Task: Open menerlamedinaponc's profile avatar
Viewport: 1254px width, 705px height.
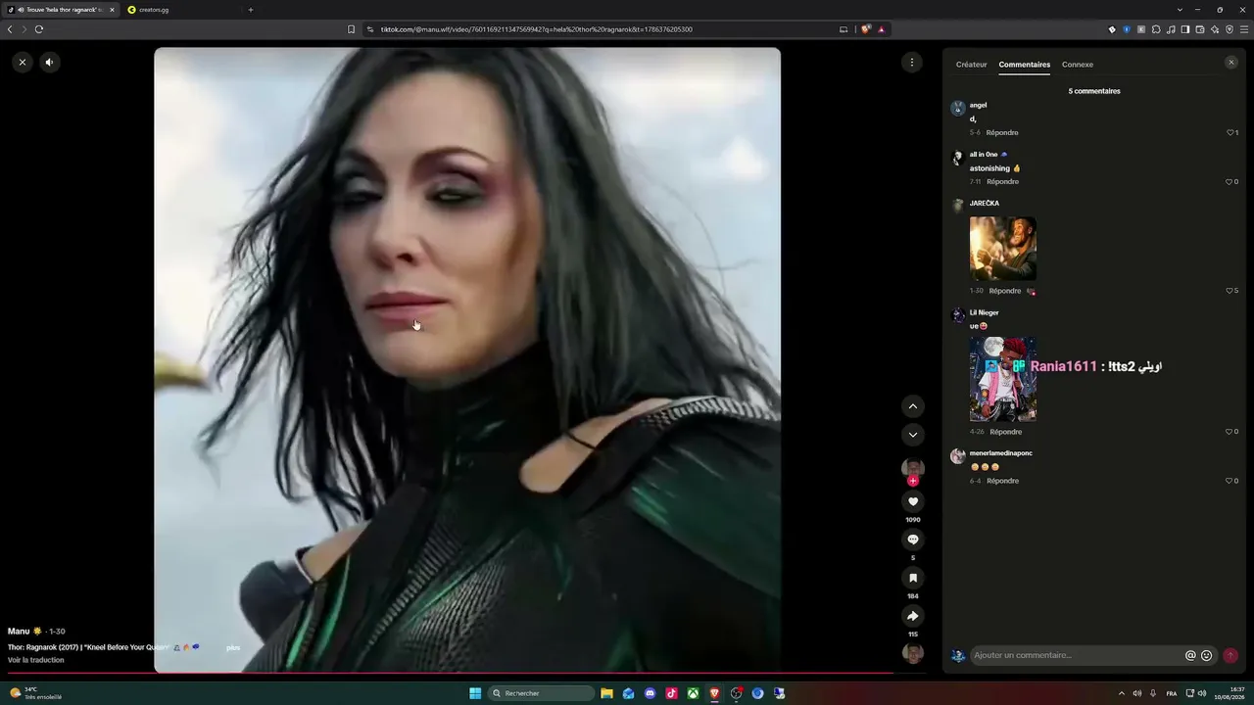Action: [958, 456]
